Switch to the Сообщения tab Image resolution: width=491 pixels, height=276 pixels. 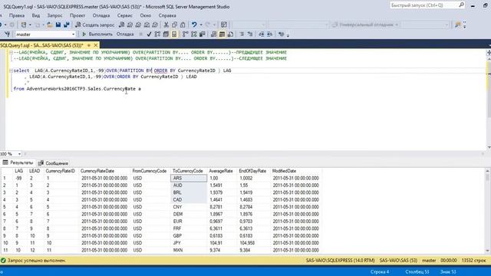(53, 163)
